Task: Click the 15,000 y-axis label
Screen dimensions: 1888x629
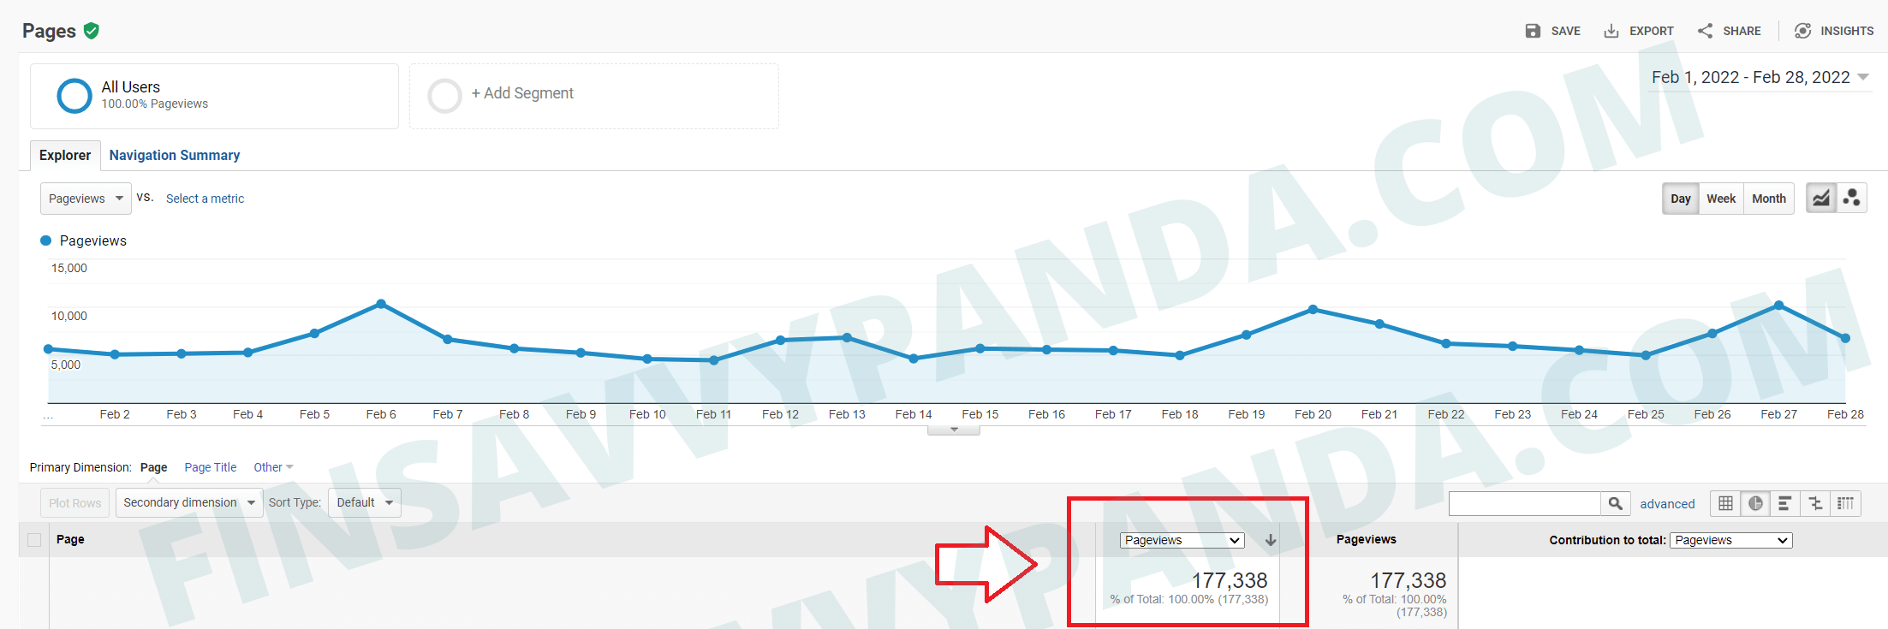Action: (x=69, y=268)
